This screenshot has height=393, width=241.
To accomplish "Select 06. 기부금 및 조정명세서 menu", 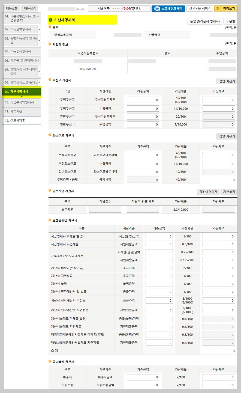I will [x=22, y=61].
